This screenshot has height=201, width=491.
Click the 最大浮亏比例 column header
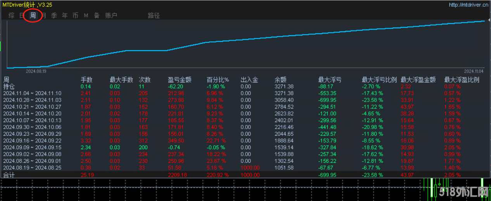[379, 80]
